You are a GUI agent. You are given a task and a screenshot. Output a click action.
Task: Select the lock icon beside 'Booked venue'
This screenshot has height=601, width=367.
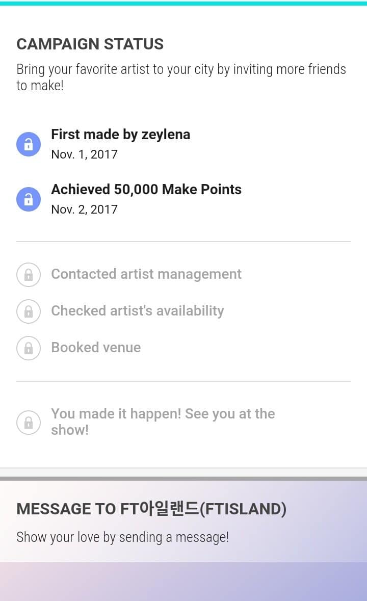[29, 348]
